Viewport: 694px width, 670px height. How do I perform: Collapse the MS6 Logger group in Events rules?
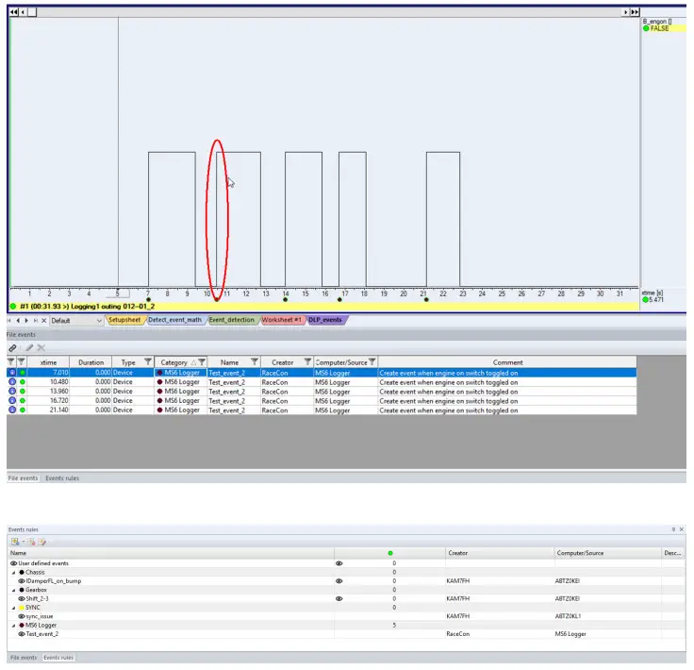tap(14, 626)
